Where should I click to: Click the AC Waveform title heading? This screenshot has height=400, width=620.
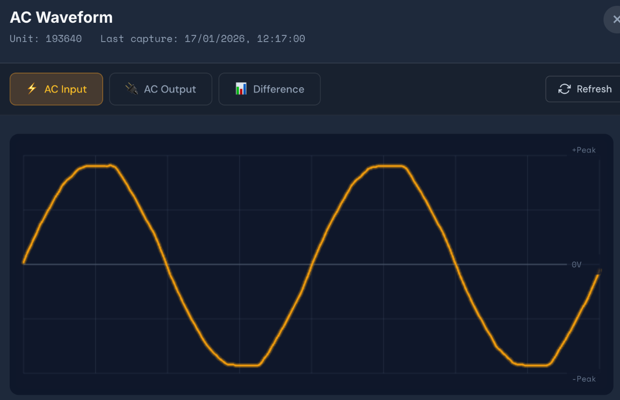coord(61,17)
